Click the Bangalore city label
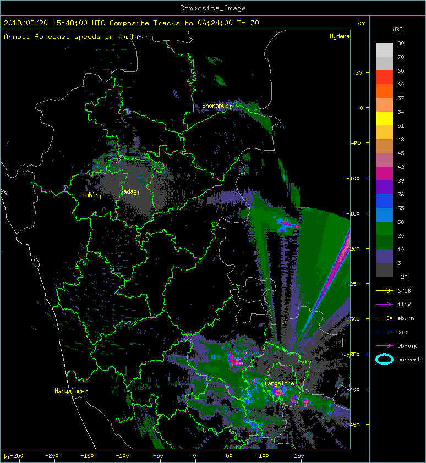 [x=279, y=383]
